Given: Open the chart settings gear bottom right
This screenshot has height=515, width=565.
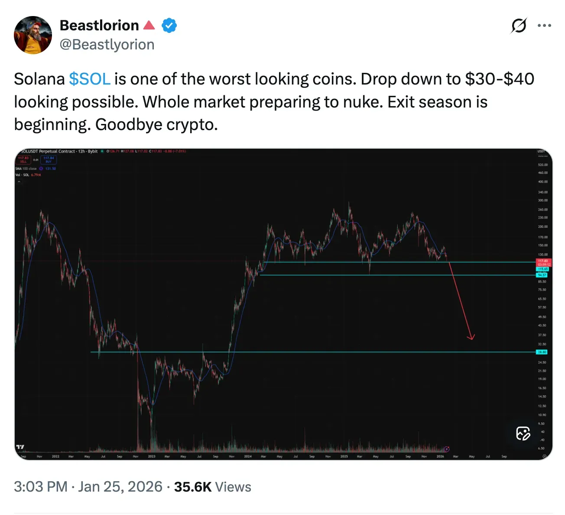Looking at the screenshot, I should tap(545, 456).
